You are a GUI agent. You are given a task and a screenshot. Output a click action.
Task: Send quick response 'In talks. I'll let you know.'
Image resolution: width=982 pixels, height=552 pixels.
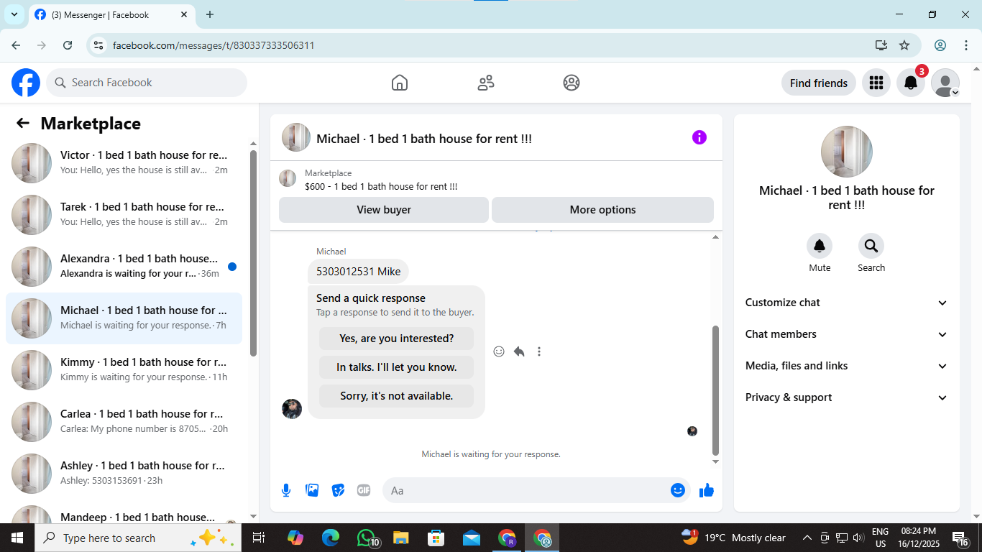397,367
